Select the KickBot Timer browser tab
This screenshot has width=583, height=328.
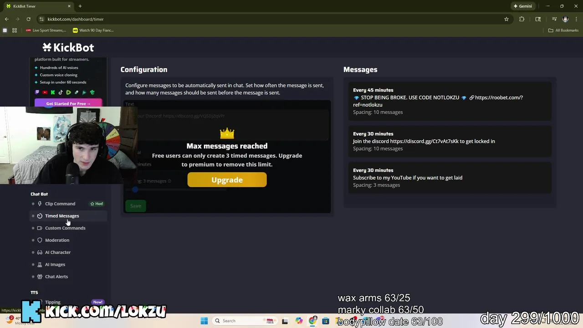coord(38,6)
